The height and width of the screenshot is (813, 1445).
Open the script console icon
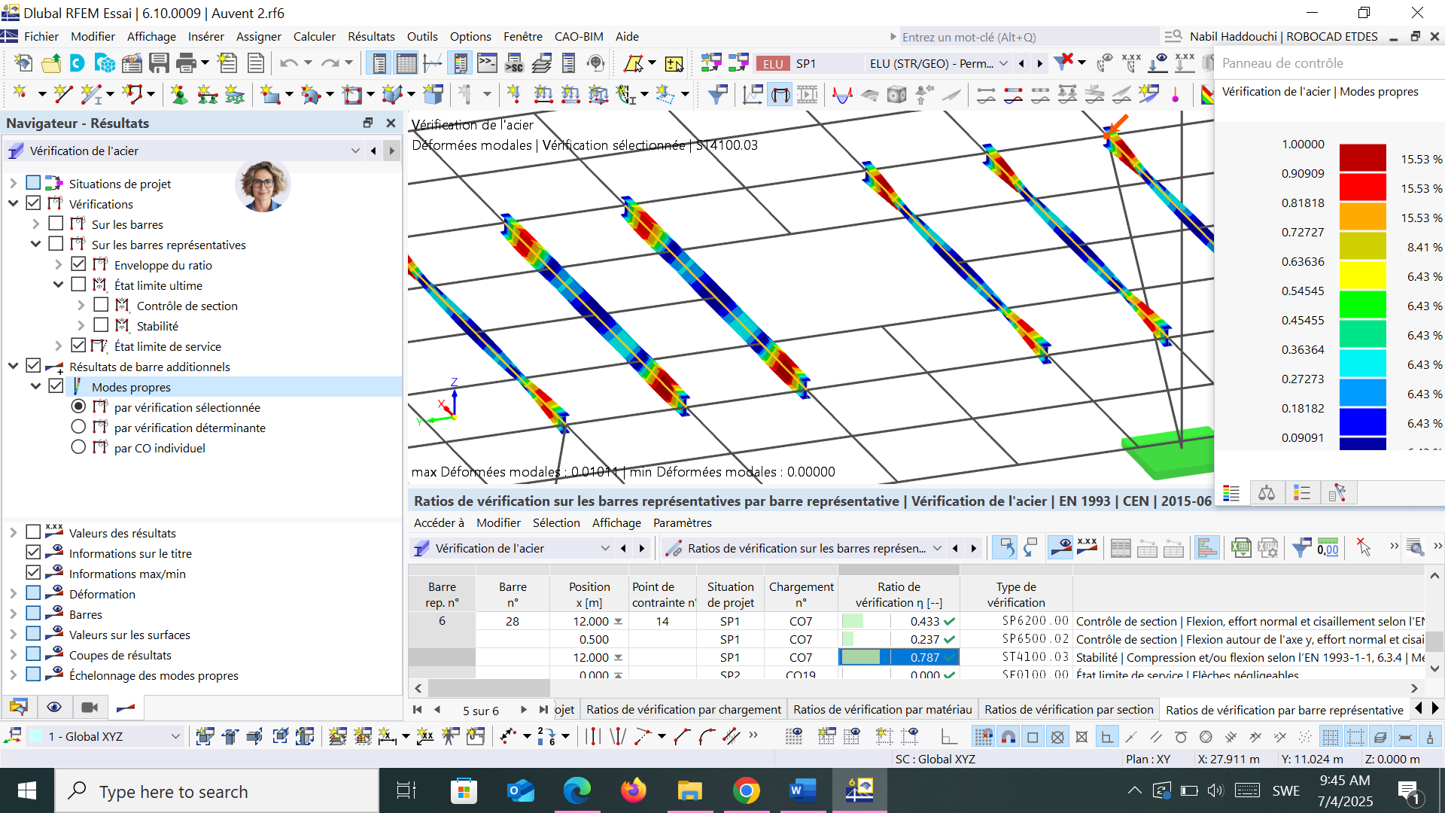tap(487, 63)
